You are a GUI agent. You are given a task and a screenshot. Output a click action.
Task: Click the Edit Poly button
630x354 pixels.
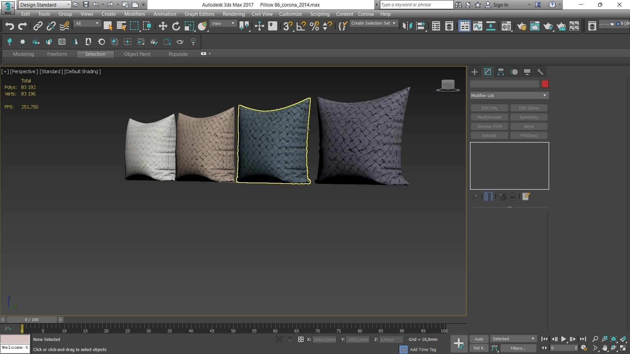(x=489, y=108)
